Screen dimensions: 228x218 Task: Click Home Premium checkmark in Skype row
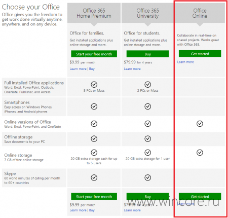pos(94,177)
